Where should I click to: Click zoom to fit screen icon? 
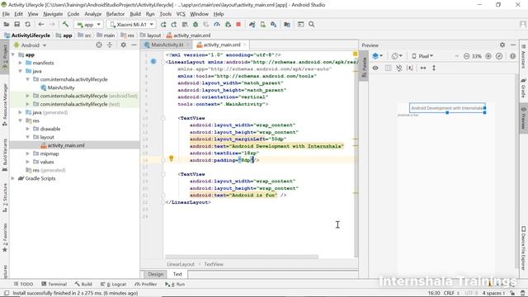(x=499, y=56)
